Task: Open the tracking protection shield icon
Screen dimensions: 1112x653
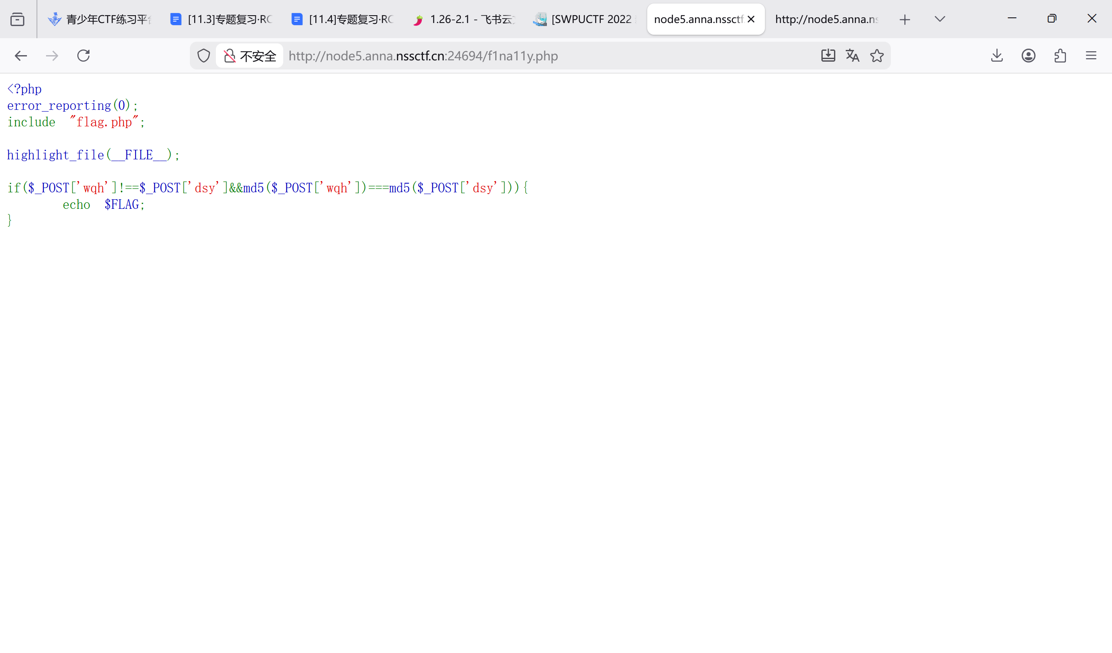Action: (x=203, y=56)
